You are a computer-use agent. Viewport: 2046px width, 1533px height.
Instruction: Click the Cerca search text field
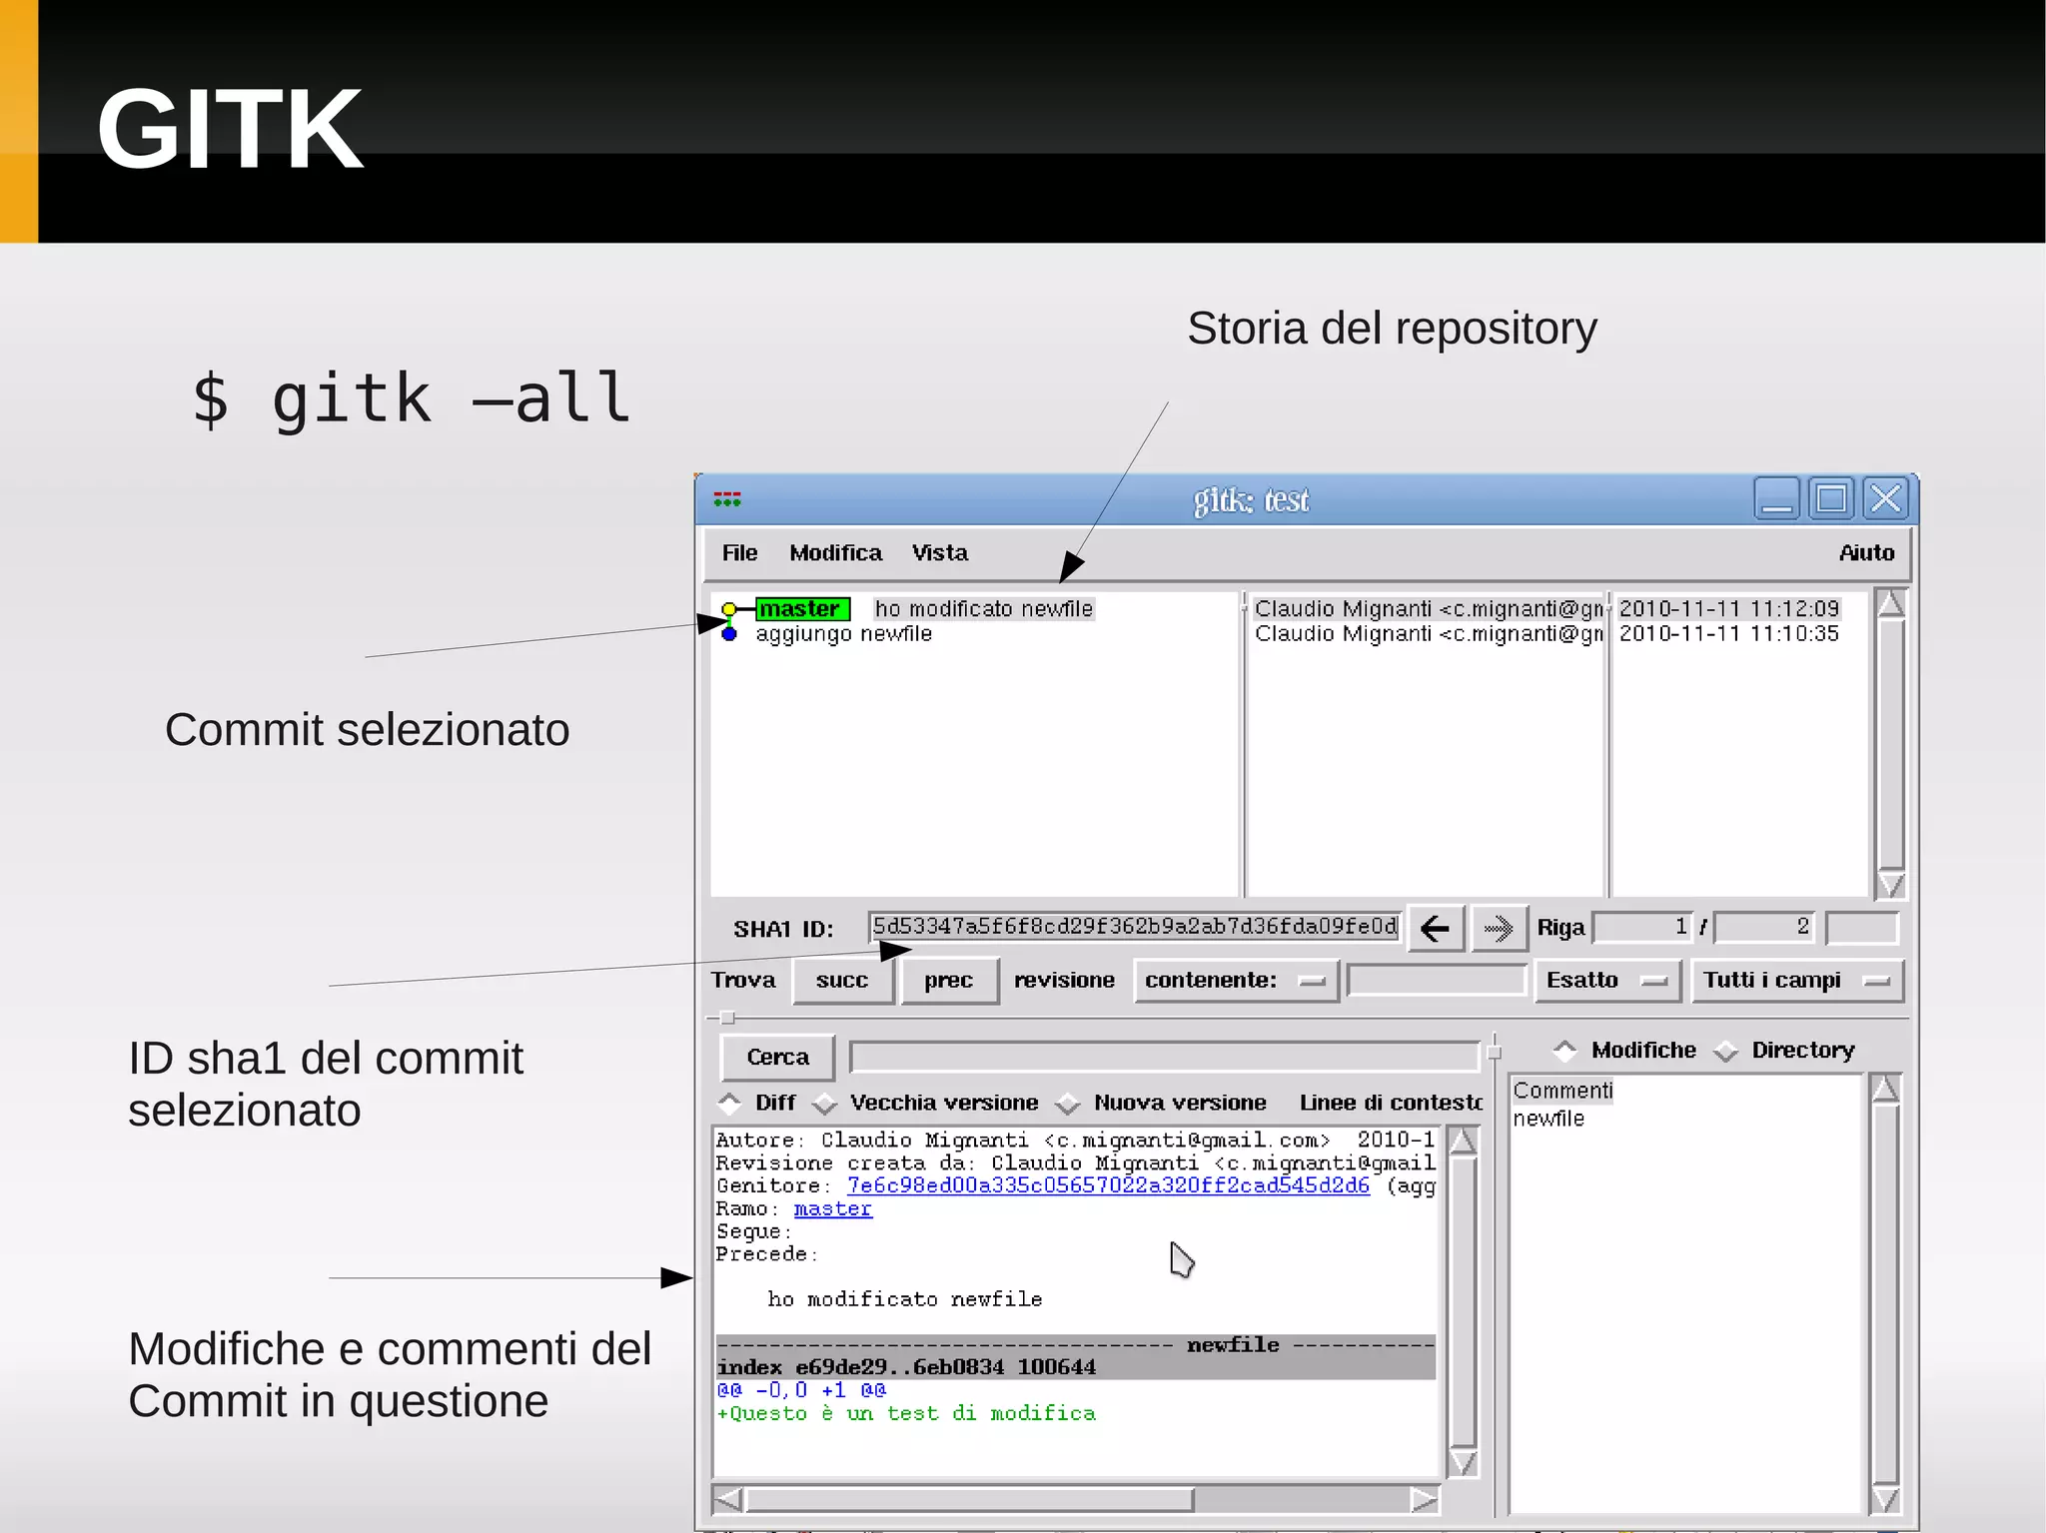(x=1164, y=1057)
